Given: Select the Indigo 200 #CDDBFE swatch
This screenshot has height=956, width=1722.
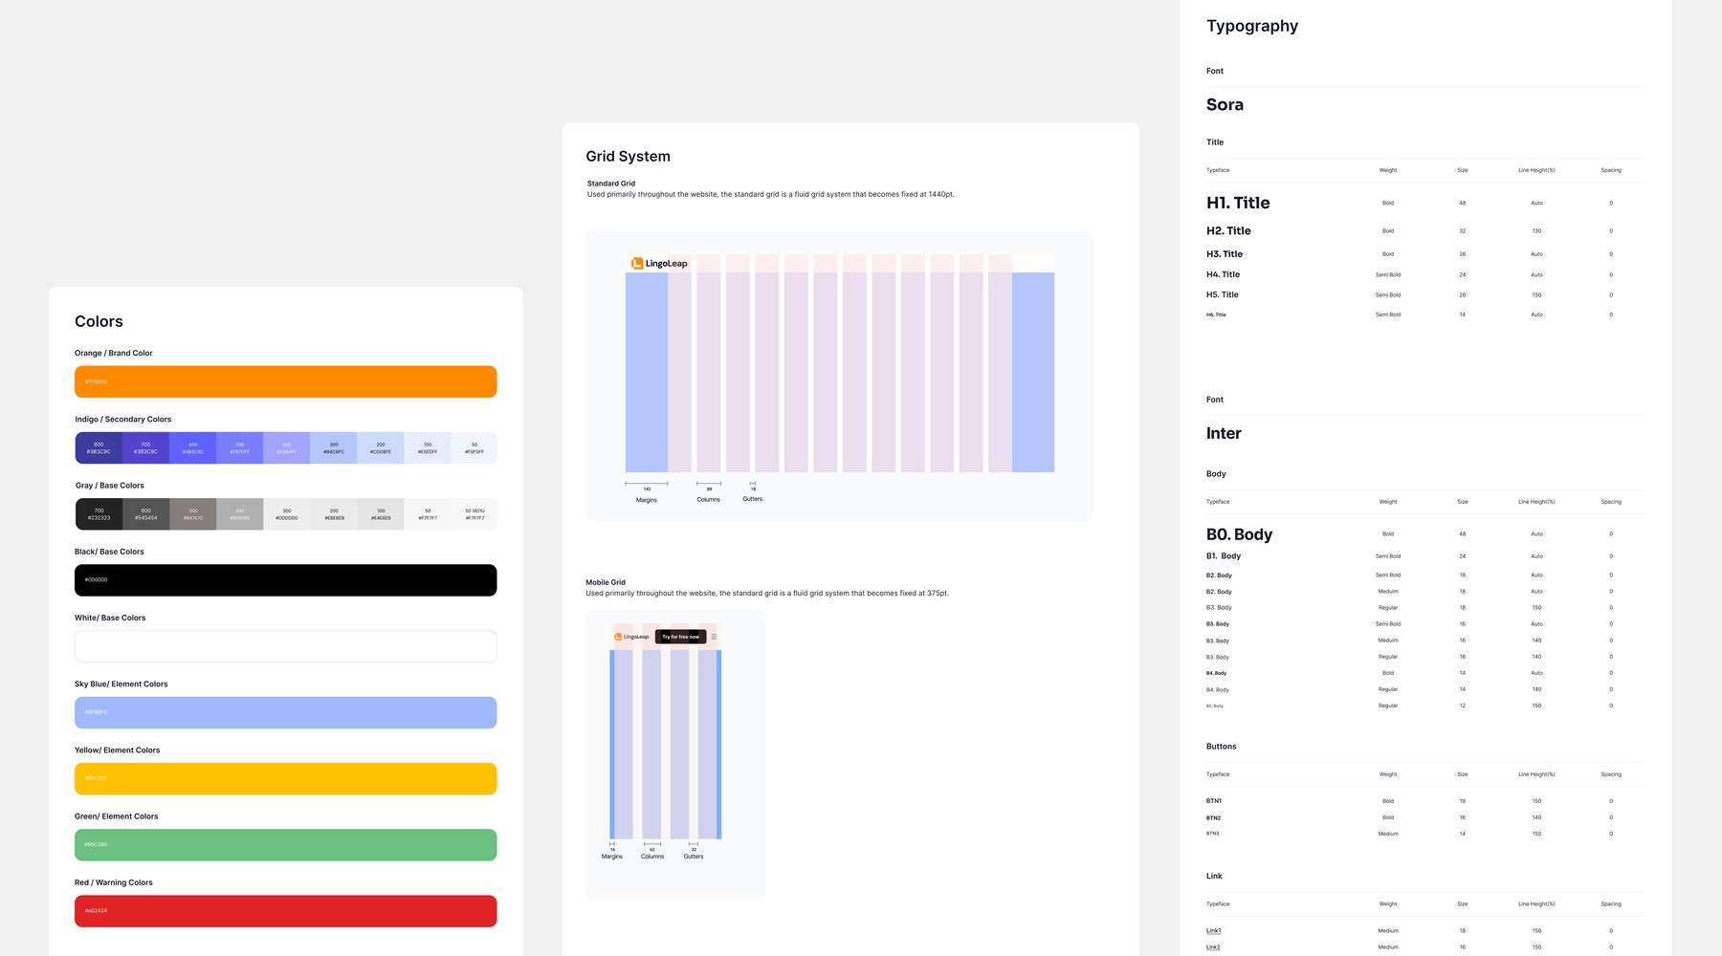Looking at the screenshot, I should tap(380, 447).
